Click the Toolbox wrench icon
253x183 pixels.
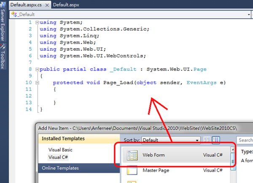click(3, 46)
